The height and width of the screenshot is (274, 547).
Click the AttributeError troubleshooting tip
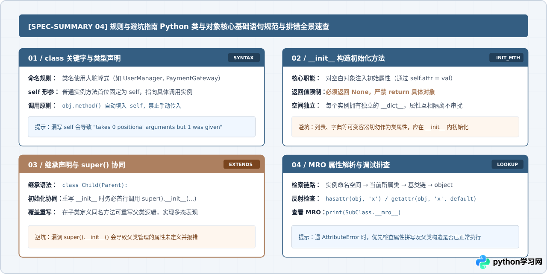(x=405, y=237)
